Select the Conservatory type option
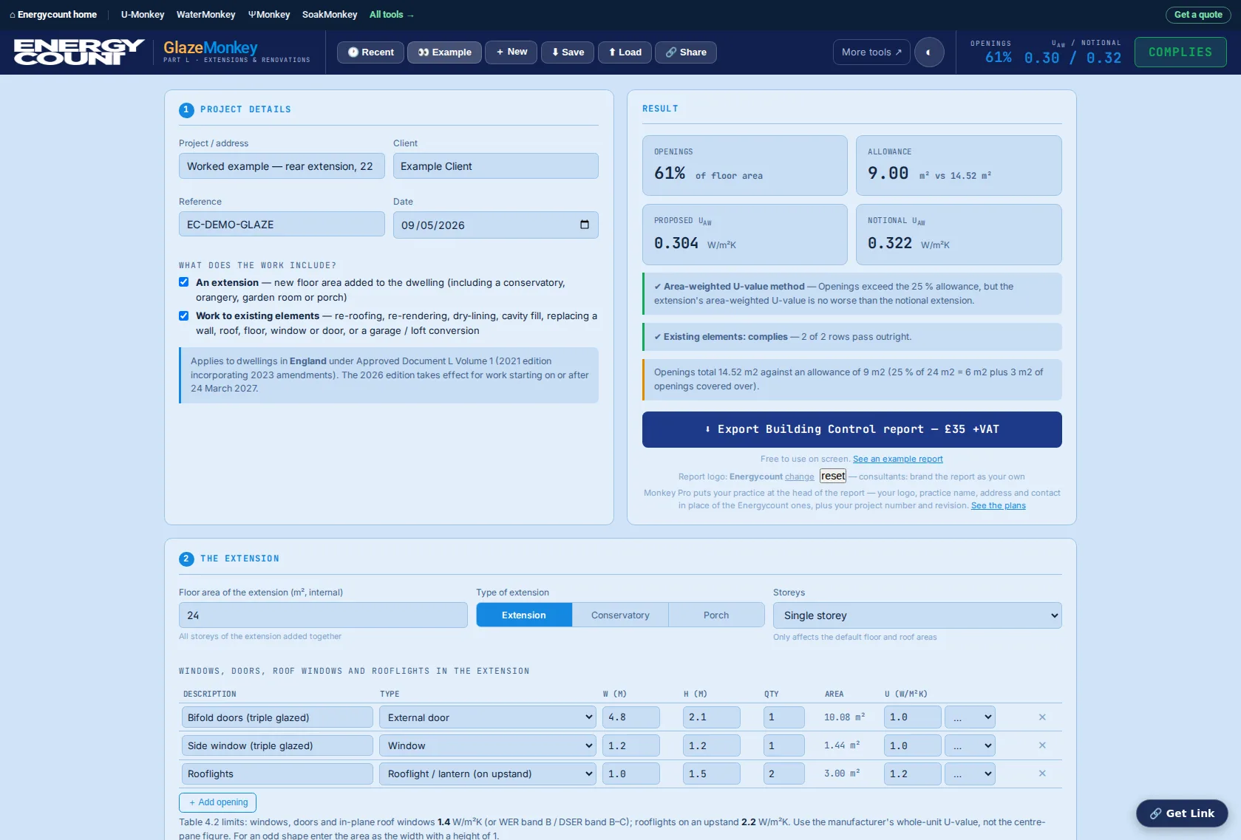Screen dimensions: 1241x840 pos(620,615)
